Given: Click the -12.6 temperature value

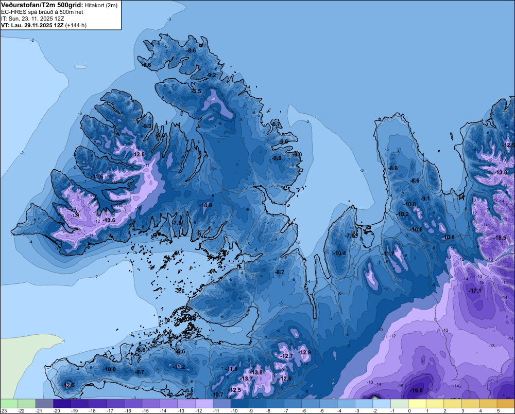Looking at the screenshot, I should 138,154.
